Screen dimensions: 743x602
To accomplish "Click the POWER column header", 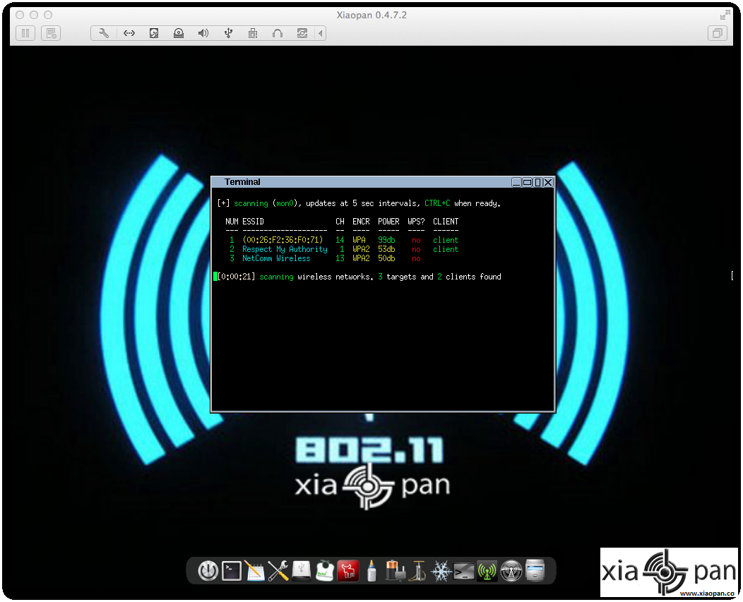I will pos(388,222).
